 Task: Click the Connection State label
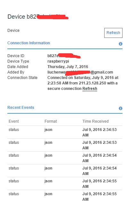[22, 78]
